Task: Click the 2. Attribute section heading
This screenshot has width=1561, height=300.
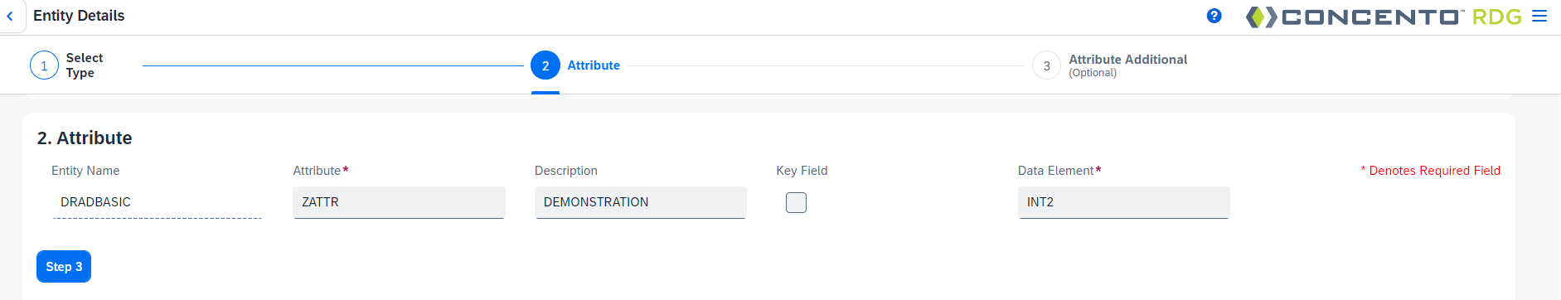Action: [x=85, y=138]
